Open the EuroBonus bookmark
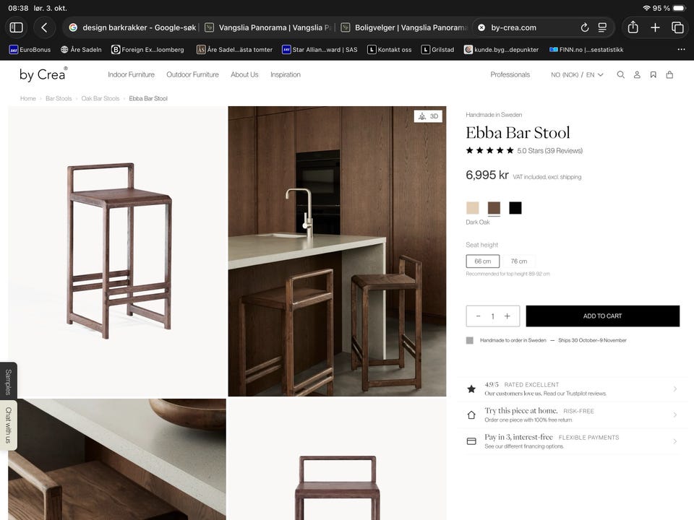The height and width of the screenshot is (520, 694). click(30, 50)
